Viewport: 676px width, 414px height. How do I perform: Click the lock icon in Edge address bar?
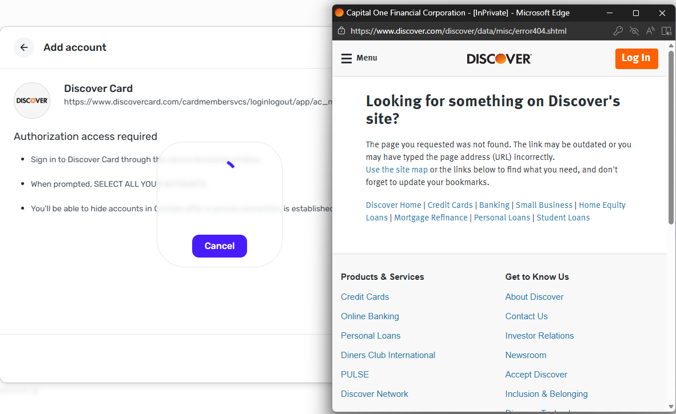pos(341,31)
